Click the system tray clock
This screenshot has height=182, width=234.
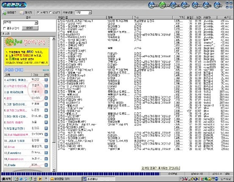point(226,179)
